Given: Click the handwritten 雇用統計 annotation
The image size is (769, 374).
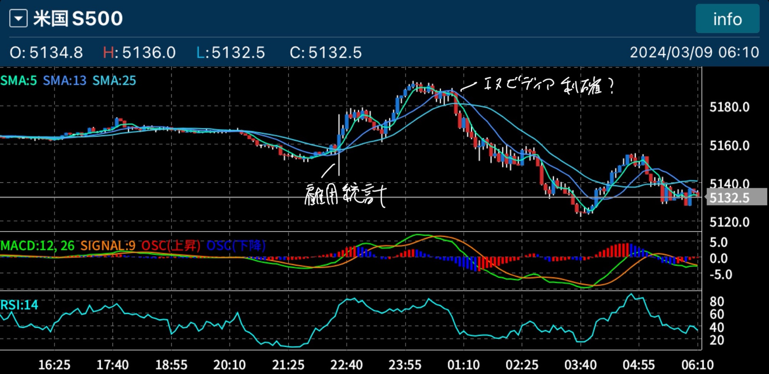Looking at the screenshot, I should click(345, 195).
